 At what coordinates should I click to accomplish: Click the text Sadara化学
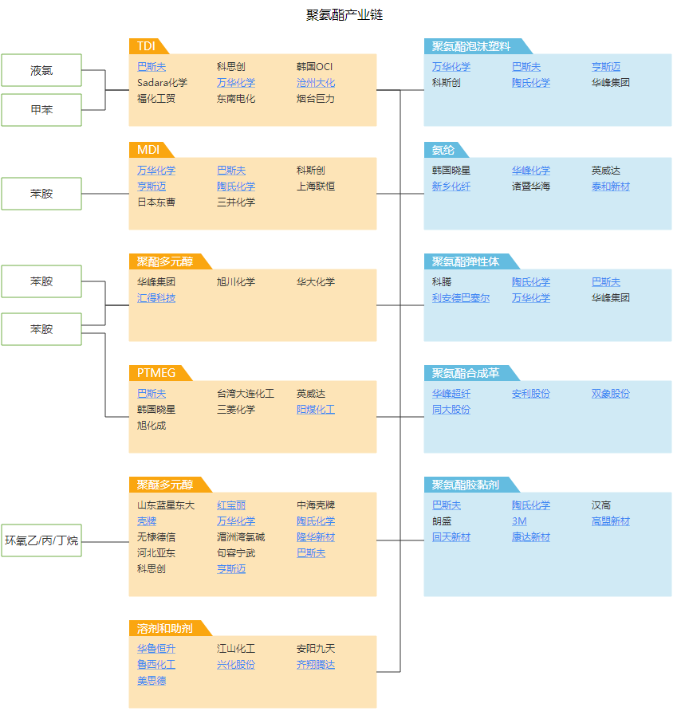coord(163,83)
